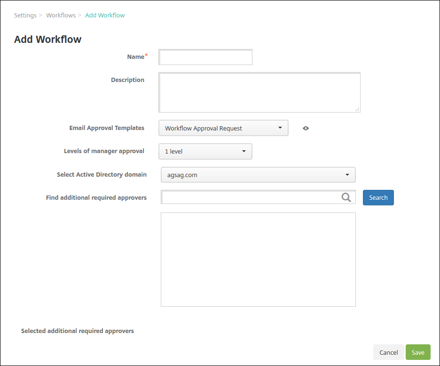Open the Email Approval Templates dropdown
The width and height of the screenshot is (440, 366).
[223, 128]
